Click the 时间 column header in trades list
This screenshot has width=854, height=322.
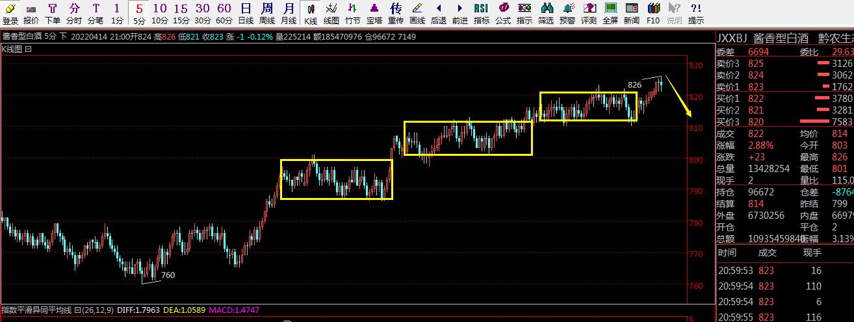[727, 253]
